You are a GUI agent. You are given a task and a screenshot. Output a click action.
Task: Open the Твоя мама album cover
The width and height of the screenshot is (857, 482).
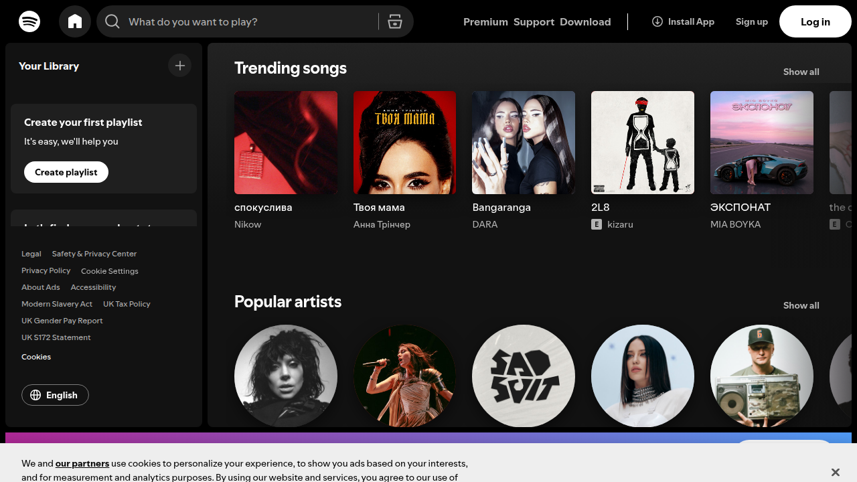(x=405, y=143)
